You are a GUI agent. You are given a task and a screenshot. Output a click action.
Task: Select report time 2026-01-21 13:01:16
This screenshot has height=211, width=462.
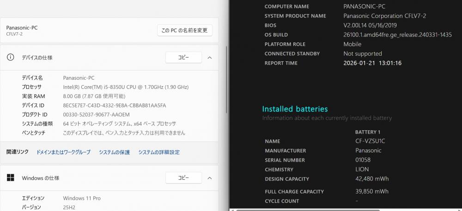(372, 63)
